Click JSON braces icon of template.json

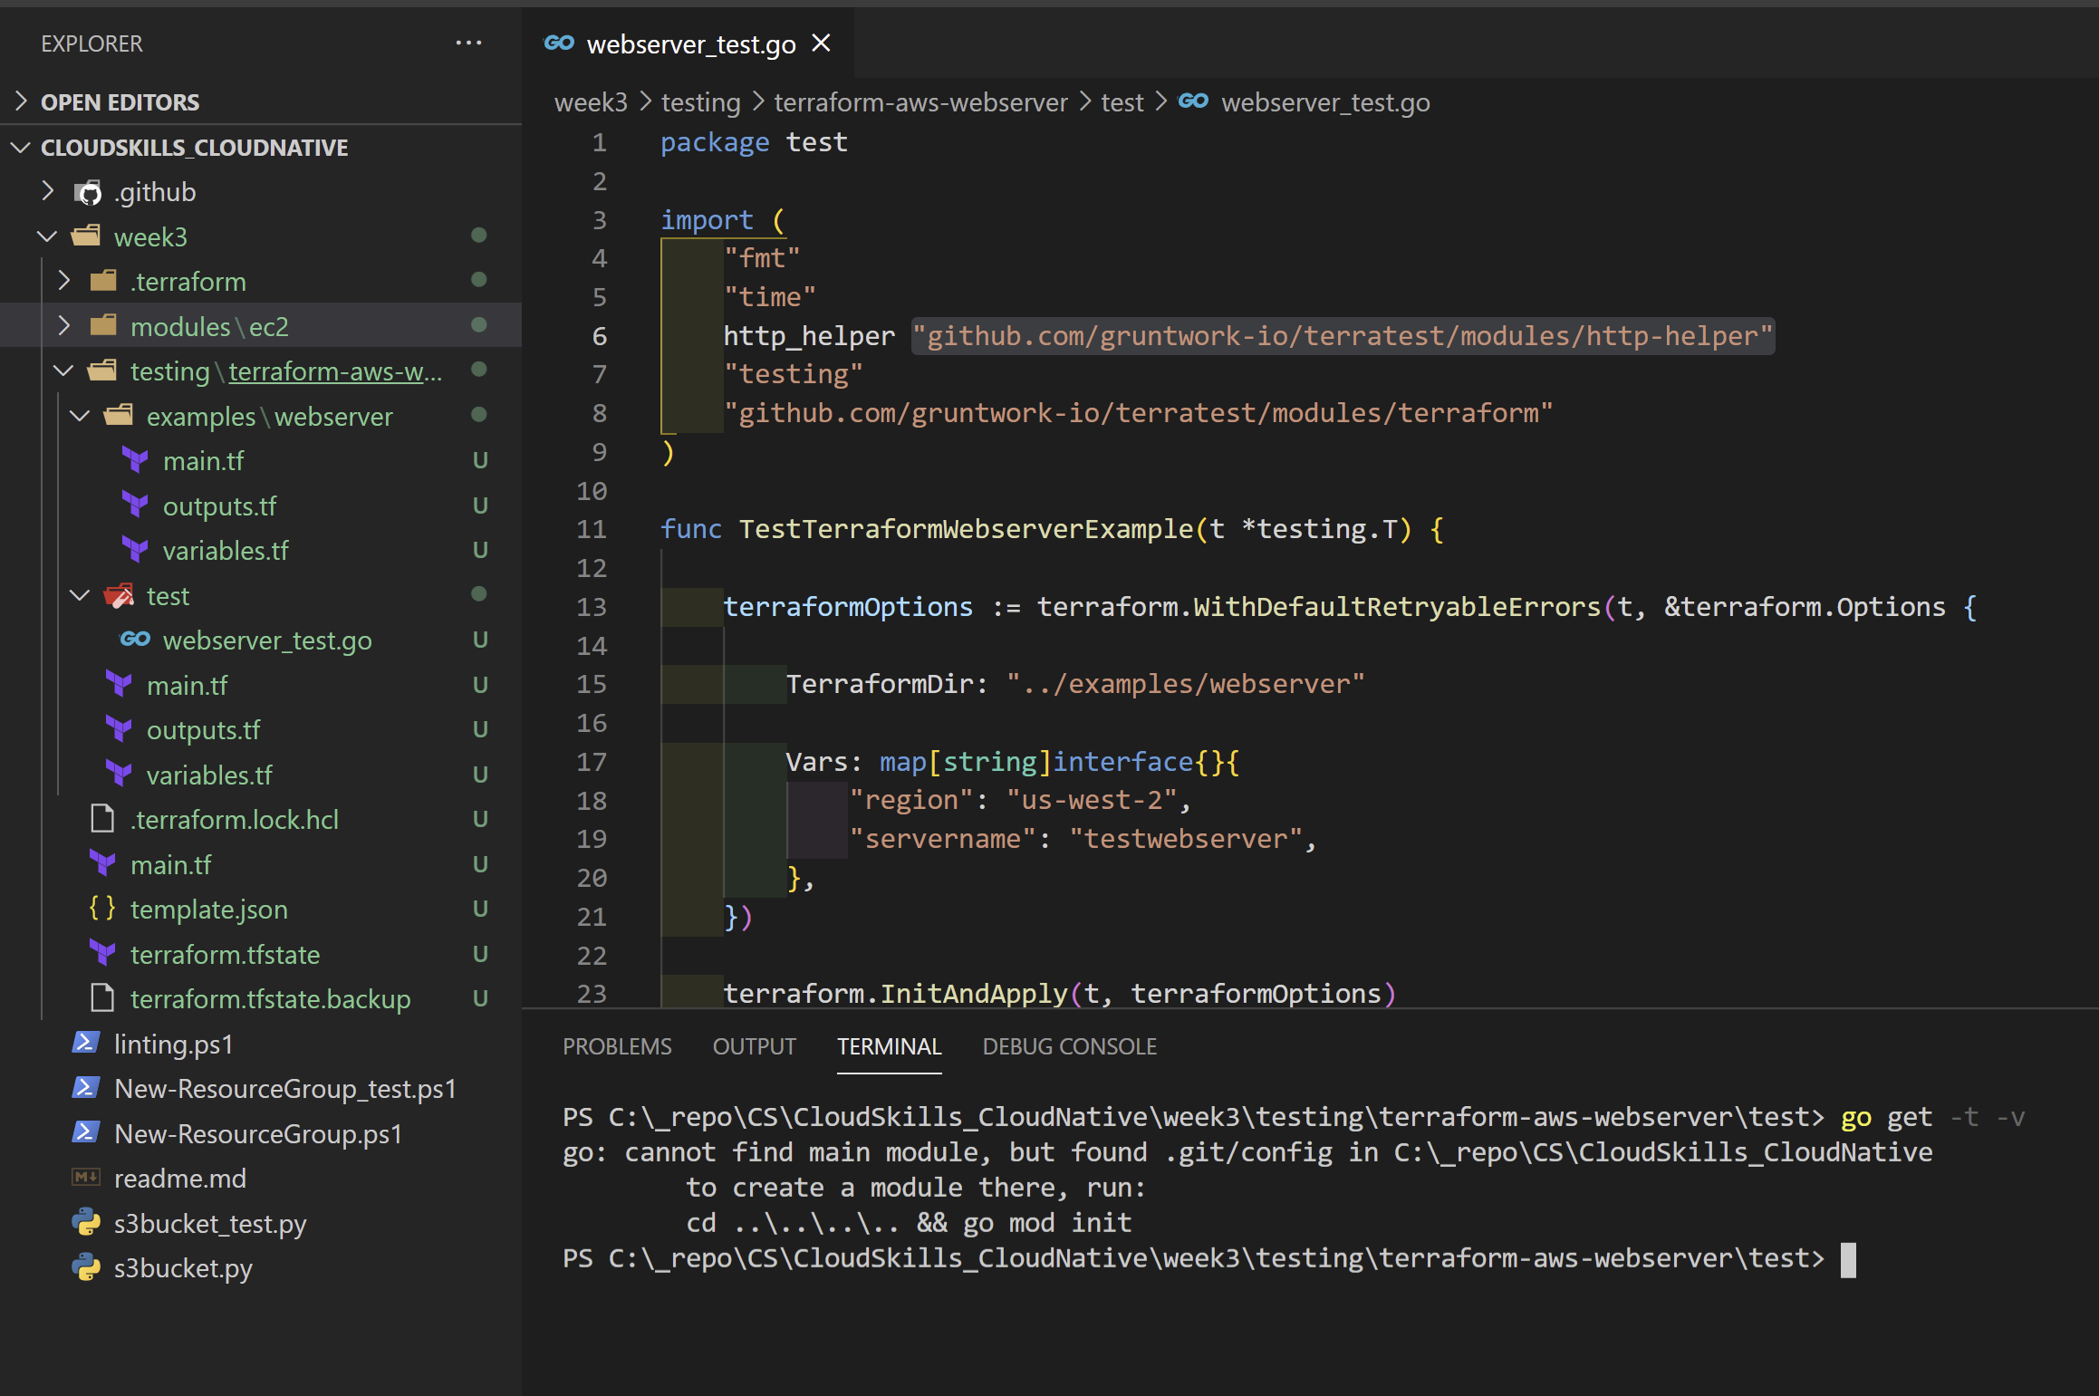(x=102, y=909)
